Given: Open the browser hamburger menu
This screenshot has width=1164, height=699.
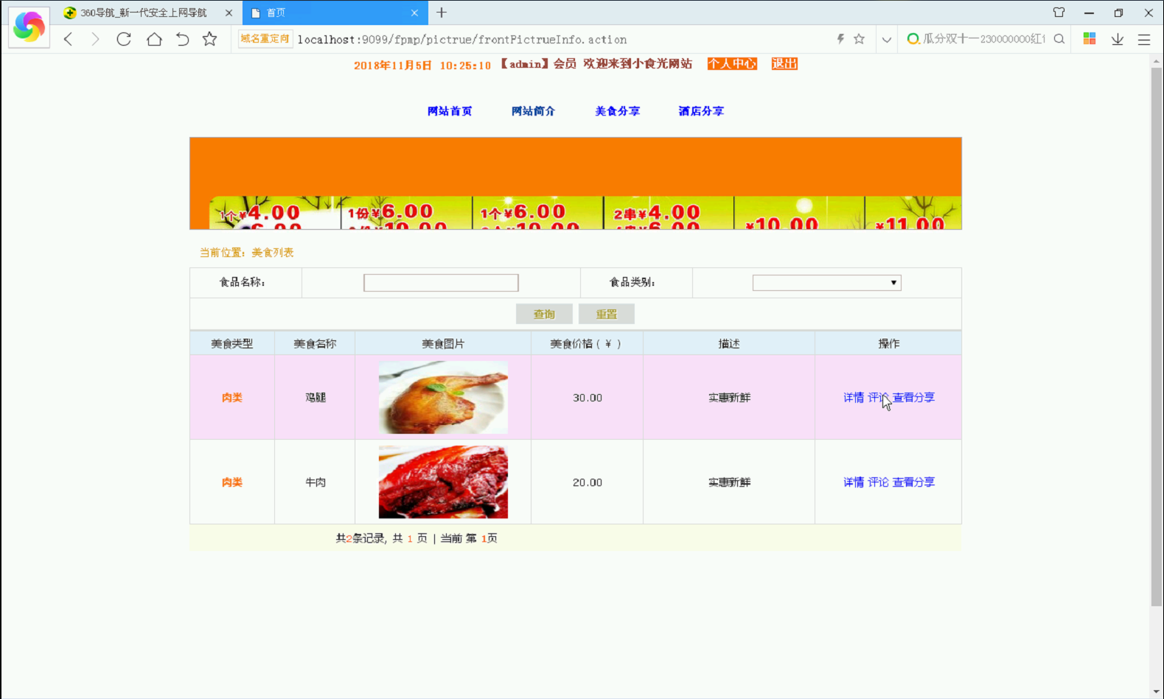Looking at the screenshot, I should pos(1144,40).
